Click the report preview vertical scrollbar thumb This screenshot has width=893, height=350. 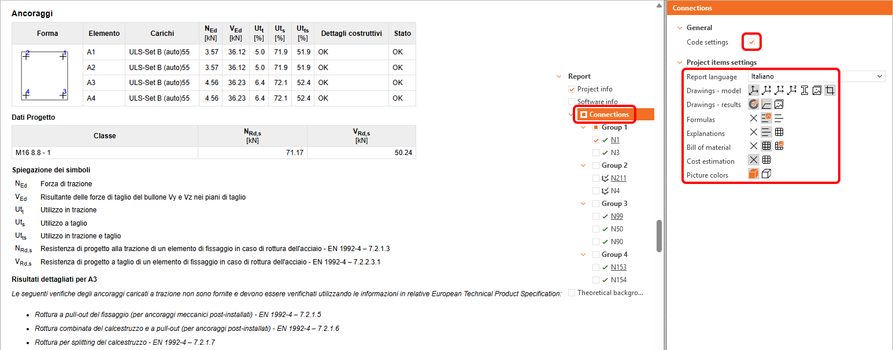coord(659,235)
